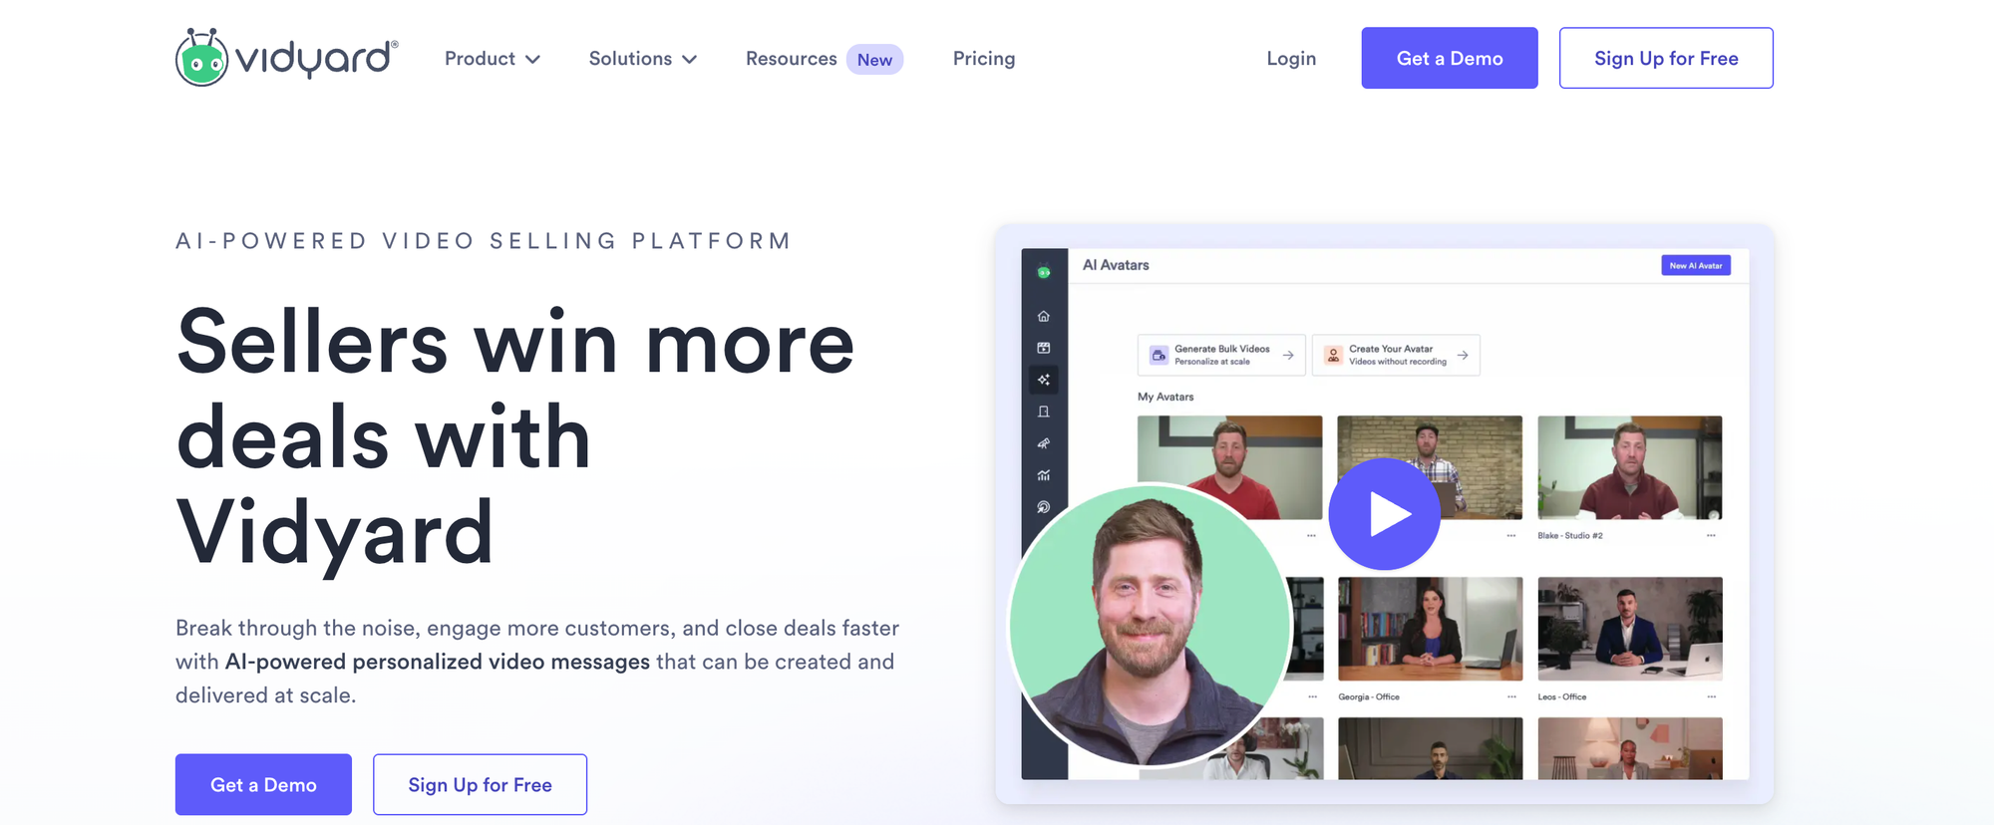Screen dimensions: 1994x825
Task: Click the New badge beside Resources
Action: 874,60
